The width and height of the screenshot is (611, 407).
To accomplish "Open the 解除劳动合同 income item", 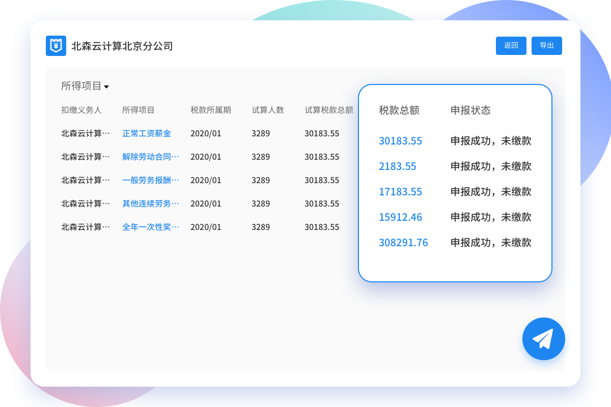I will point(150,157).
